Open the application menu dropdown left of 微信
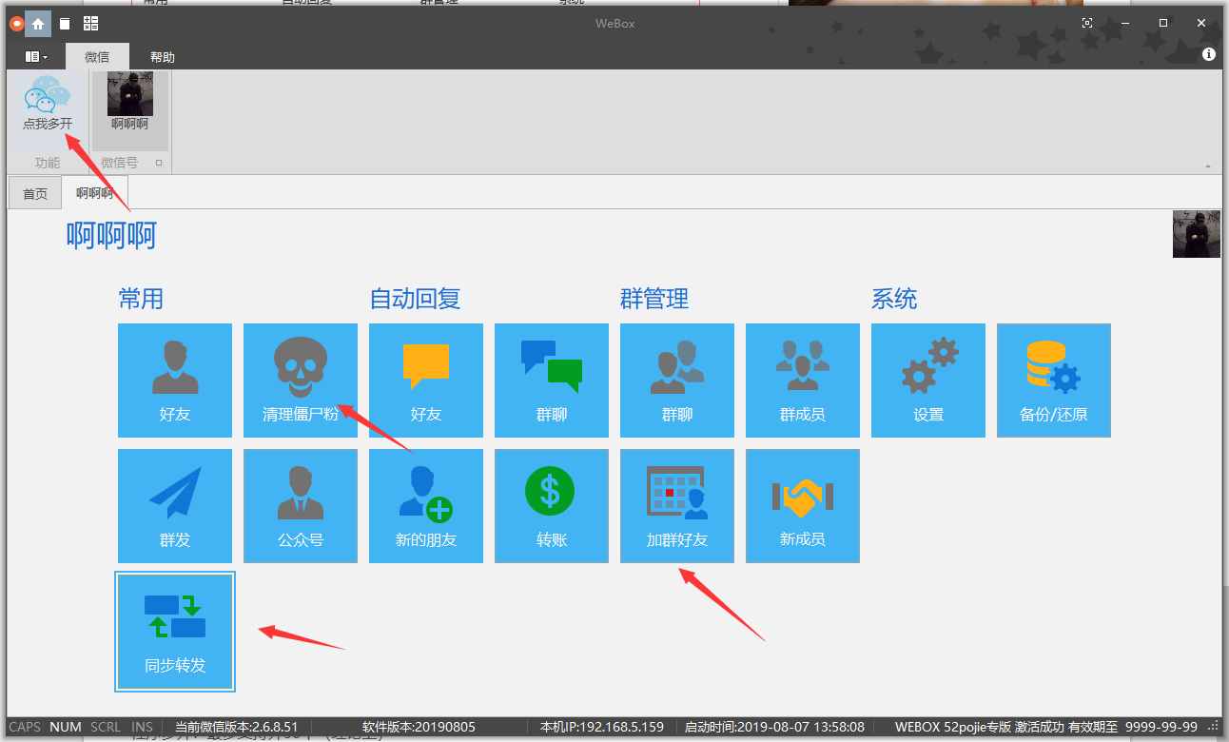Viewport: 1229px width, 742px height. click(x=36, y=57)
